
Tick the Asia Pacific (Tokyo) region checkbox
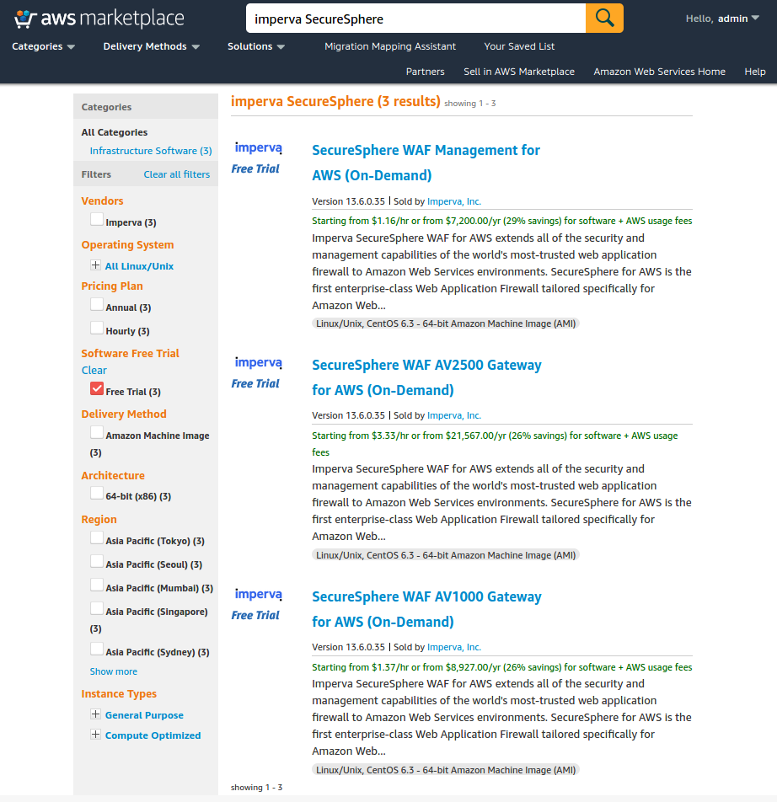pos(97,538)
